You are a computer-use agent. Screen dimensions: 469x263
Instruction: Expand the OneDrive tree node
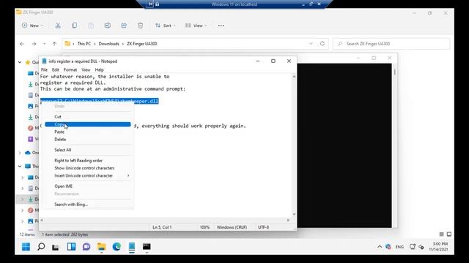(20, 153)
